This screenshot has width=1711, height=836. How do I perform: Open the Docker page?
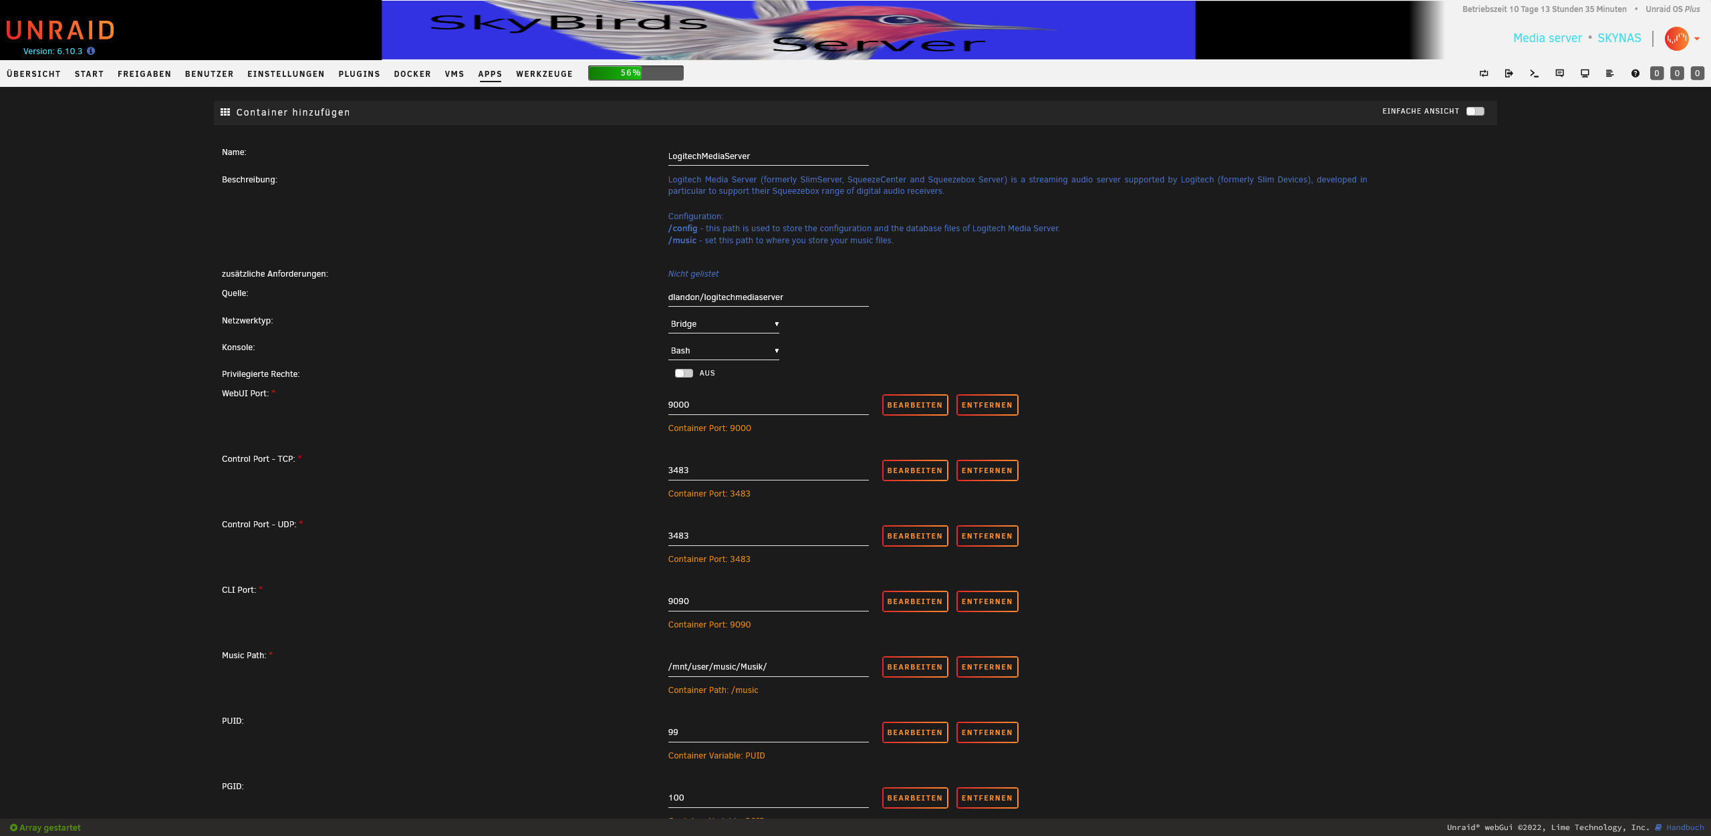(x=412, y=74)
